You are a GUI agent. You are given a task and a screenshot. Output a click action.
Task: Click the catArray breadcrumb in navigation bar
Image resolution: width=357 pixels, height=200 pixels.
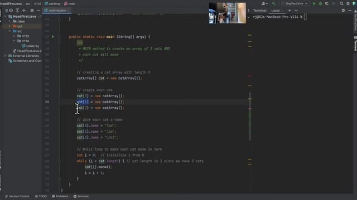pyautogui.click(x=52, y=4)
